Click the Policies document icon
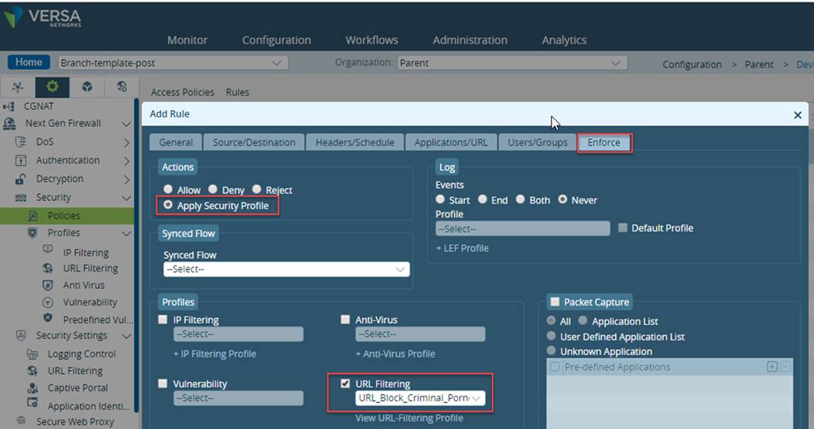Image resolution: width=814 pixels, height=429 pixels. click(32, 216)
